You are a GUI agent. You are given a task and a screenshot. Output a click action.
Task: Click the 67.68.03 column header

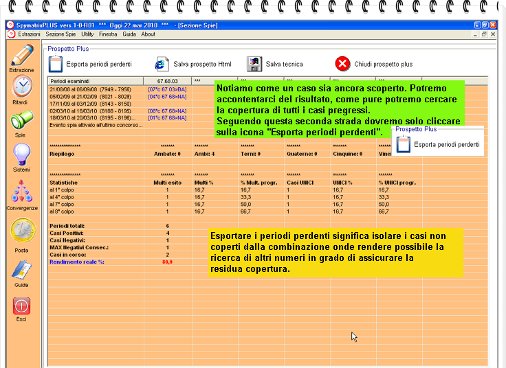[x=168, y=81]
